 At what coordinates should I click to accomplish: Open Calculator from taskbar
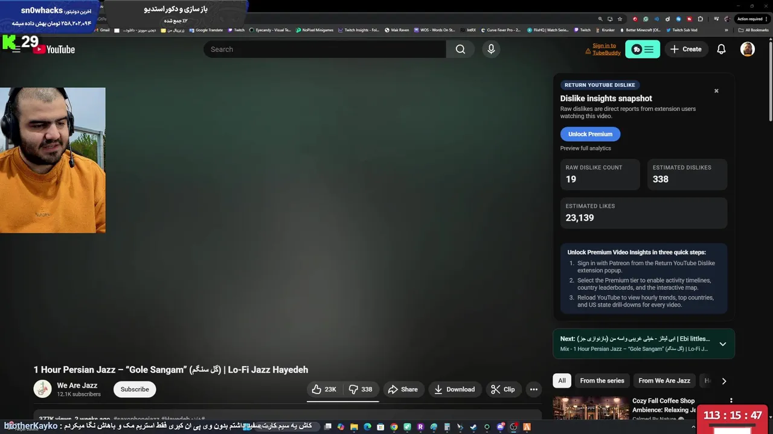pos(447,427)
